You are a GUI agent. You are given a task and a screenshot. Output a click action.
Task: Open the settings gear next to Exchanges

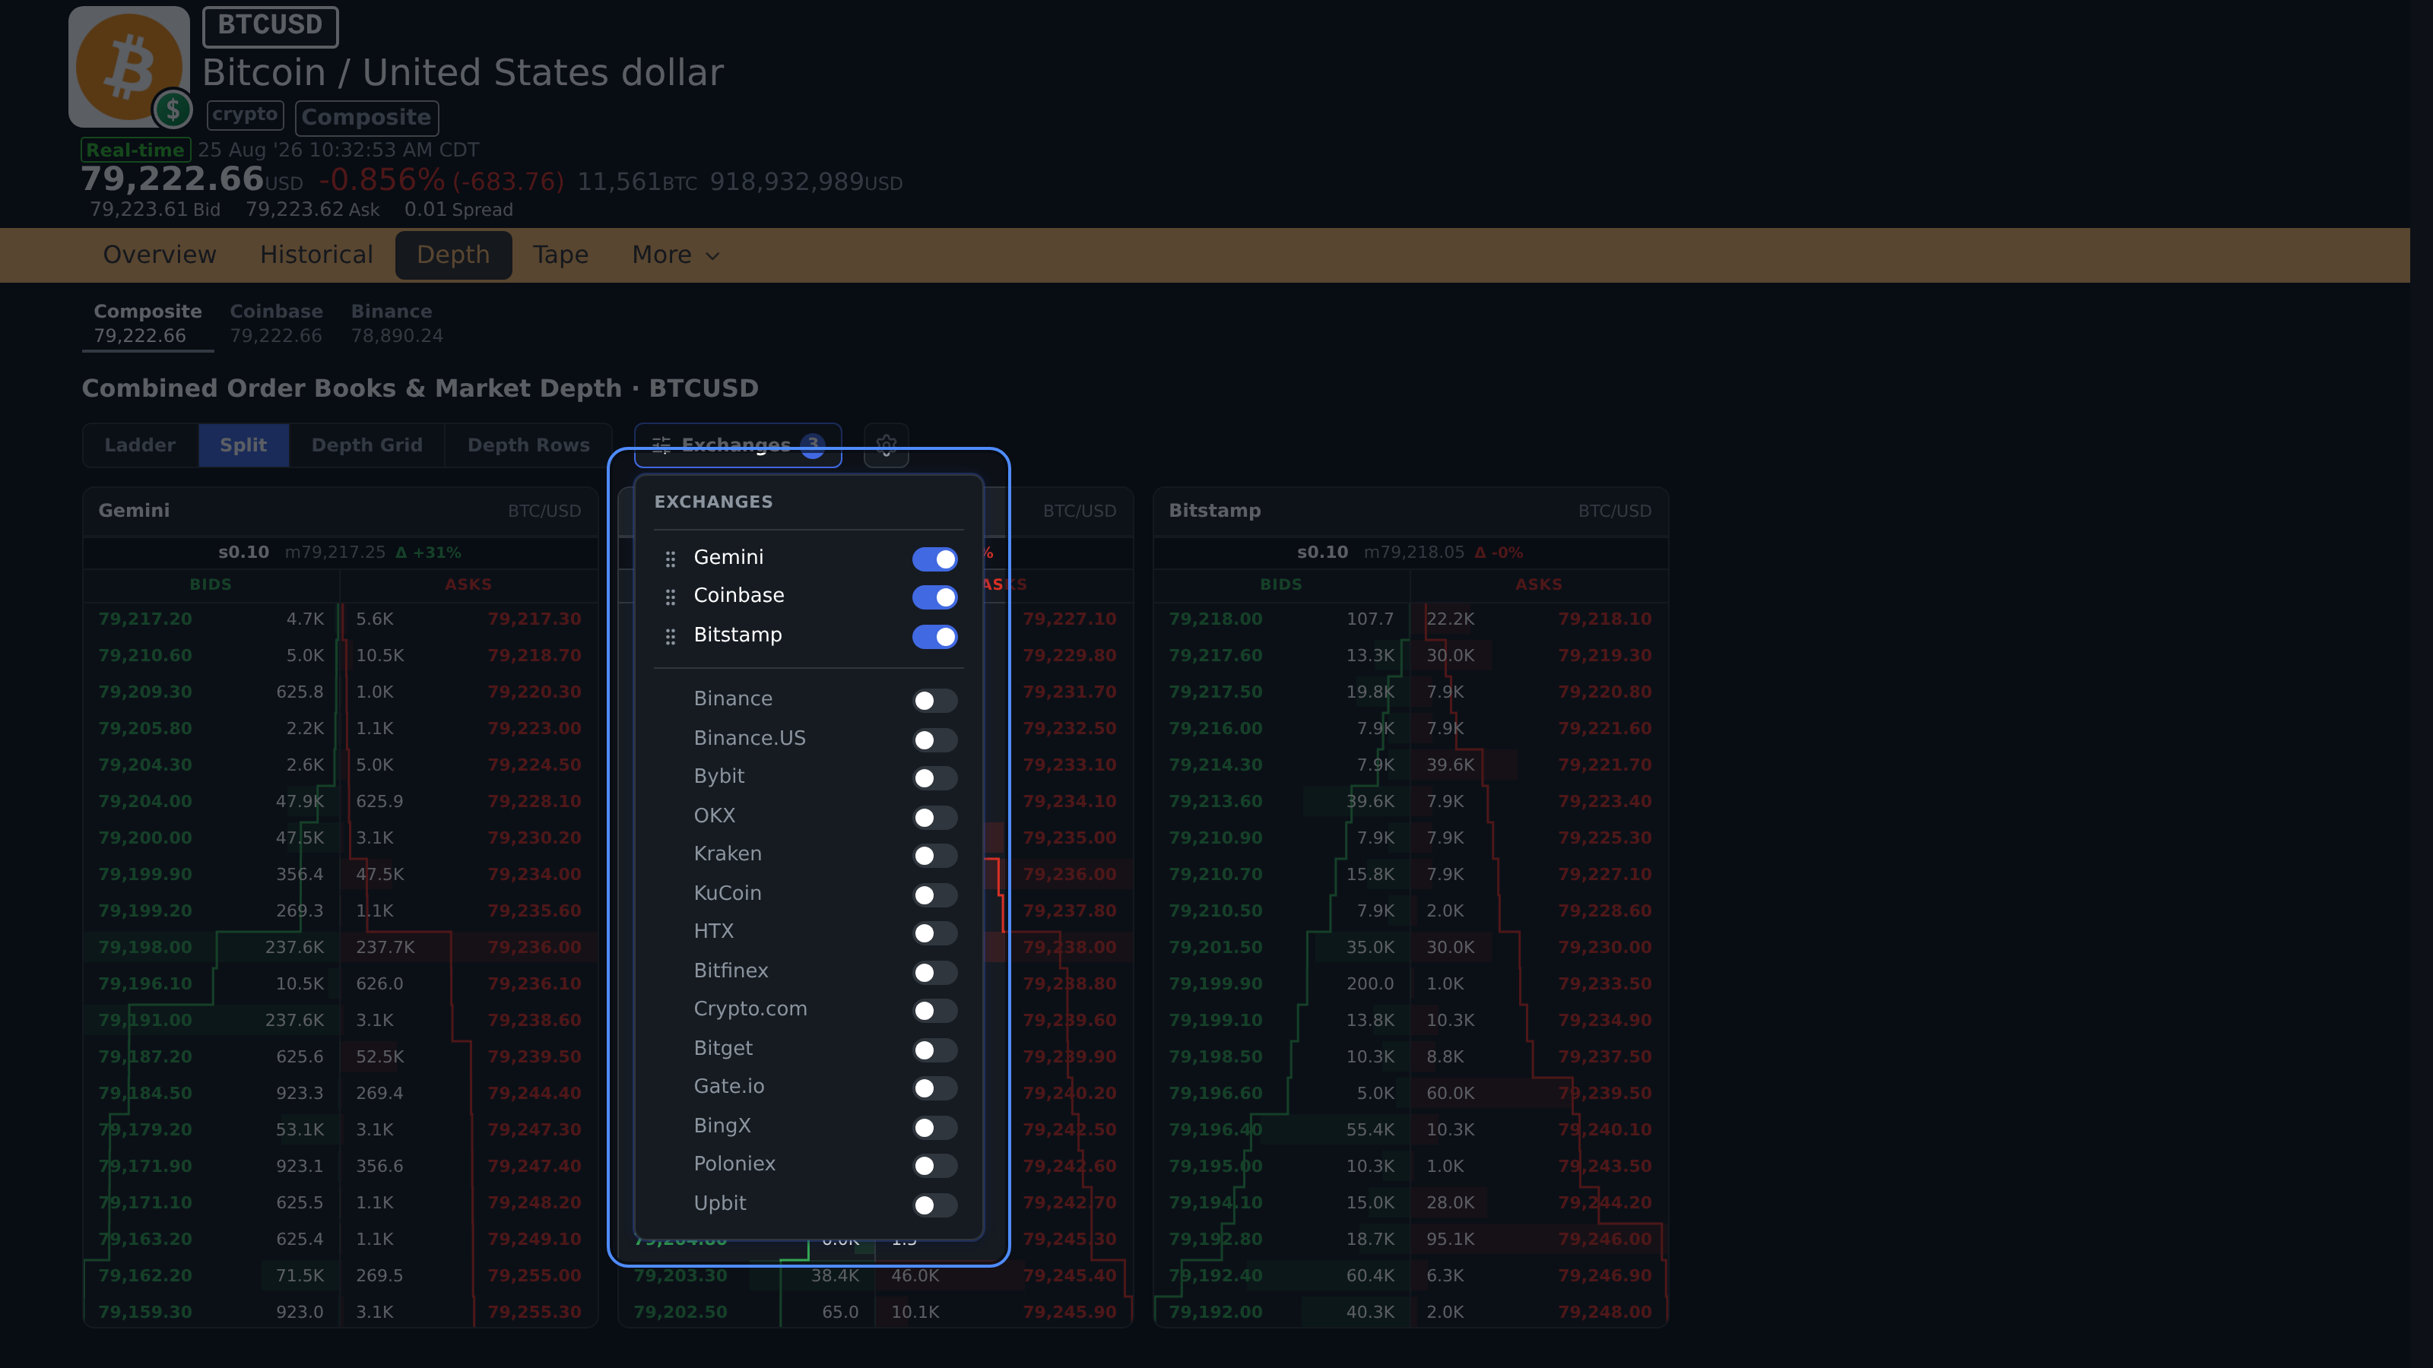point(886,445)
